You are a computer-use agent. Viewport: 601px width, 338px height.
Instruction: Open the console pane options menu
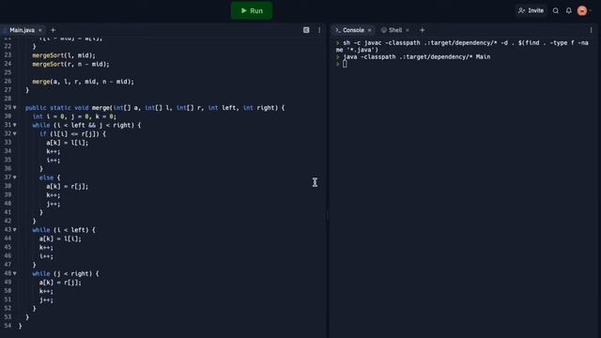591,30
